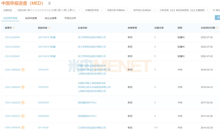Click the 注册分类 filter chip text

[x=47, y=10]
